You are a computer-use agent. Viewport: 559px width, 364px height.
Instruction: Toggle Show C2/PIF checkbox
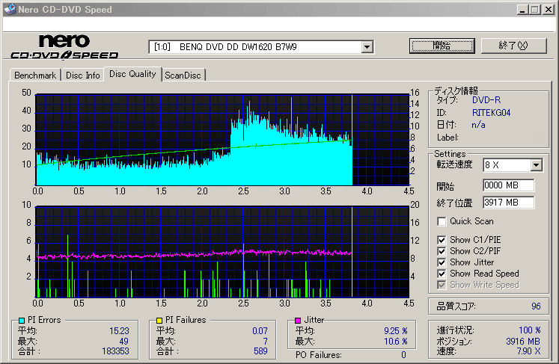[442, 251]
